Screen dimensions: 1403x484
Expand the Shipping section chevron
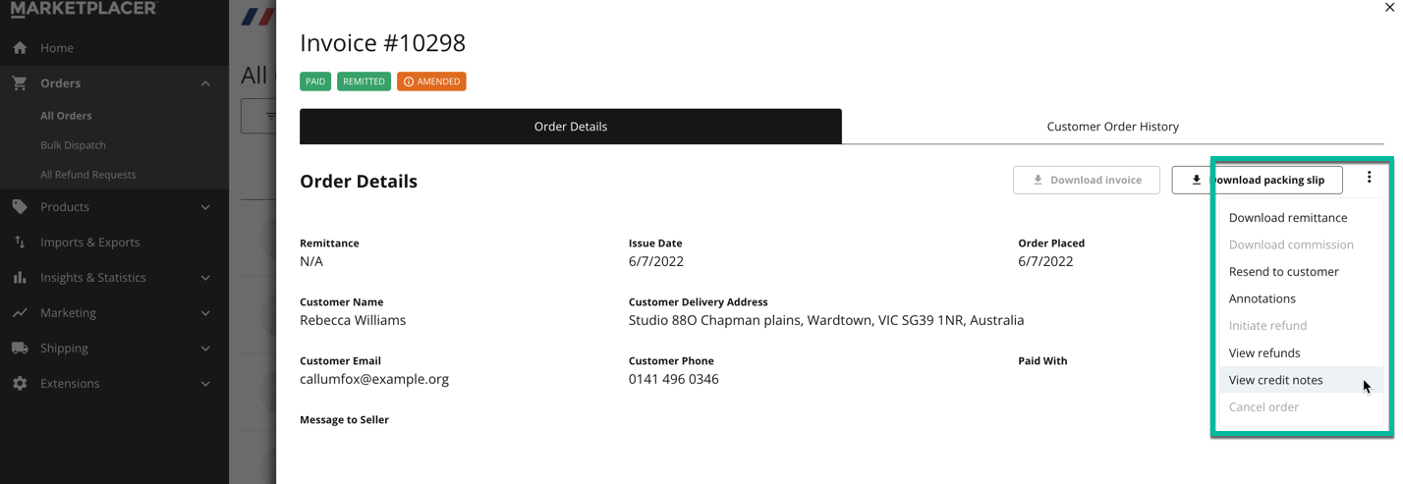coord(205,349)
